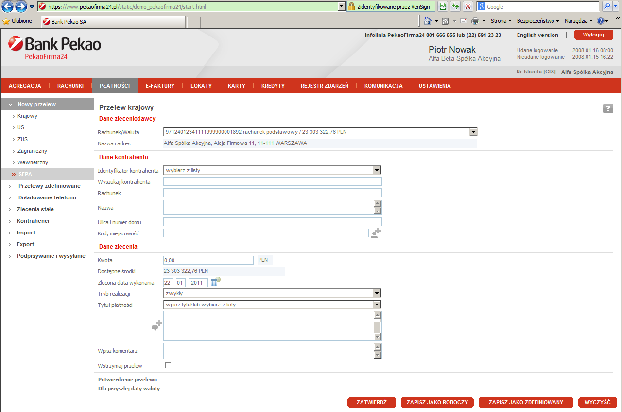Click Wyszukaj kontrahenta input field
622x412 pixels.
[273, 181]
